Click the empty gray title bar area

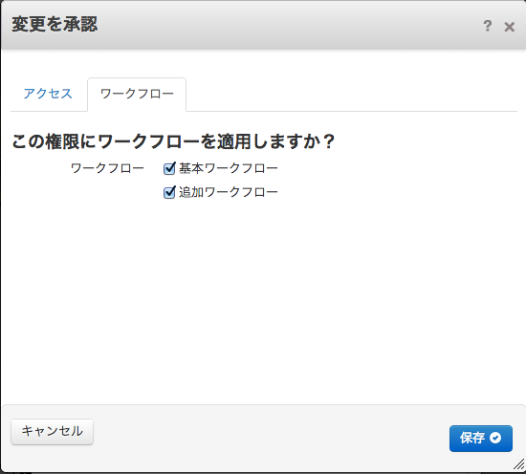(x=289, y=26)
